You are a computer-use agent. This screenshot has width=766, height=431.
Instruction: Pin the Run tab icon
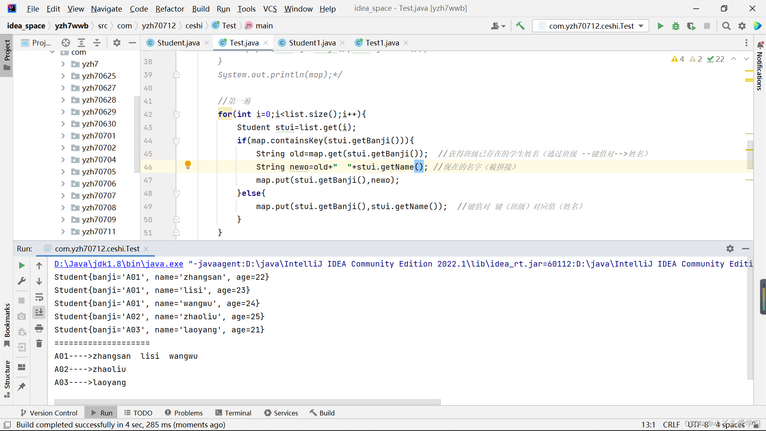pyautogui.click(x=22, y=386)
